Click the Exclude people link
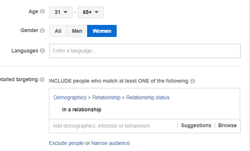The height and width of the screenshot is (151, 250). [66, 143]
